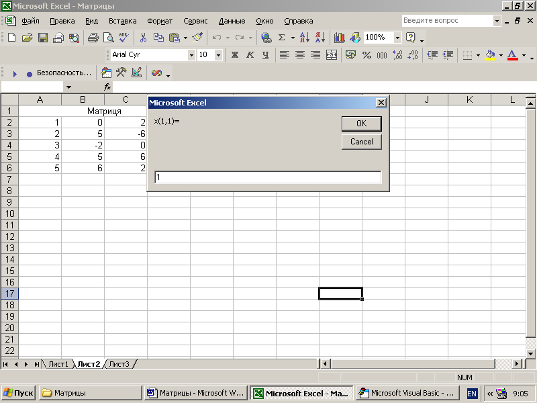Viewport: 537px width, 403px height.
Task: Toggle center alignment
Action: click(x=300, y=55)
